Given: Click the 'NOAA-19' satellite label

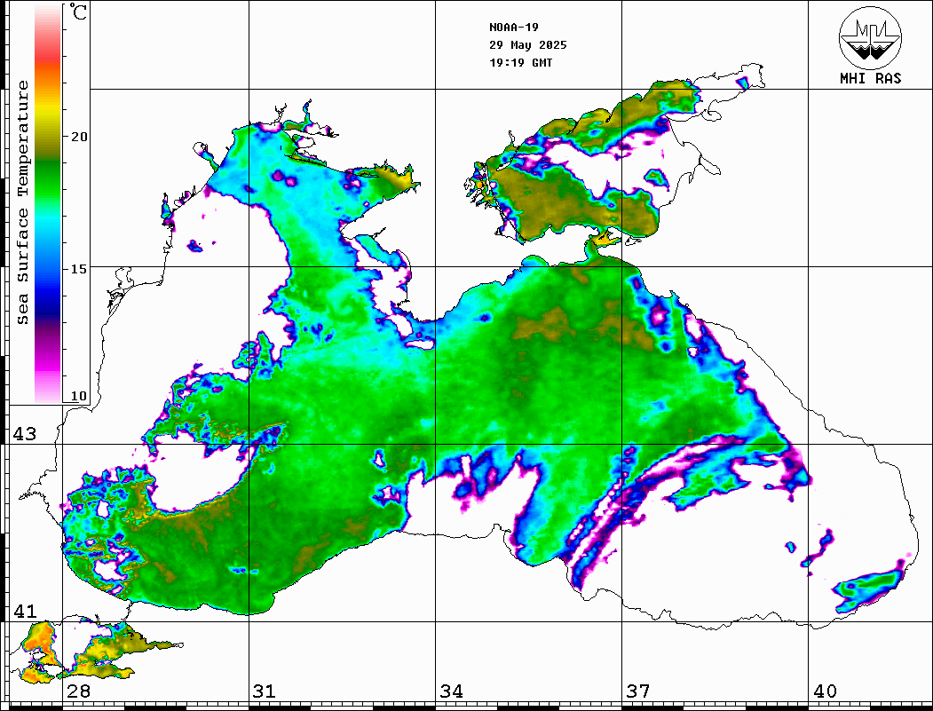Looking at the screenshot, I should pyautogui.click(x=513, y=28).
